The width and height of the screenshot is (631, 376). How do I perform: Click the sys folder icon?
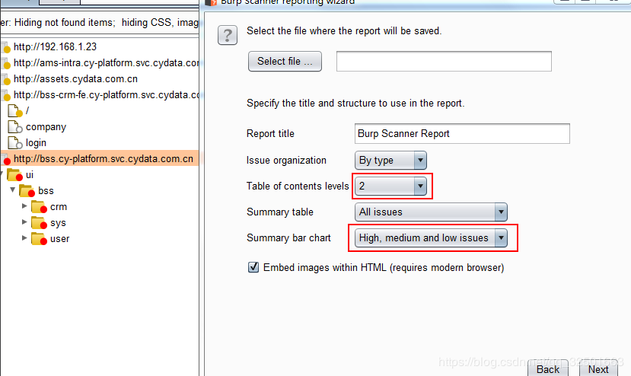point(39,222)
